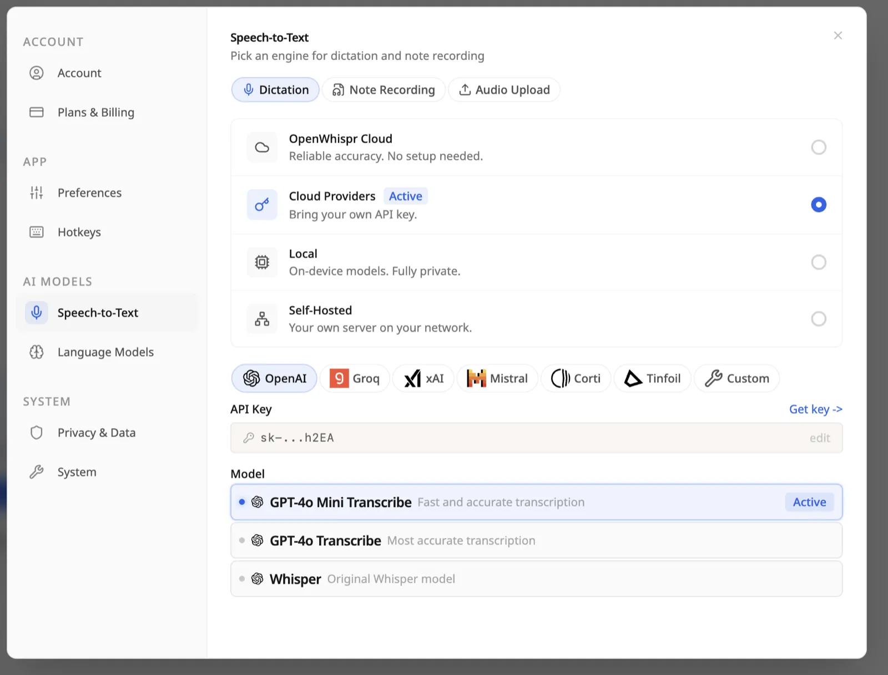Choose the Custom provider
Image resolution: width=888 pixels, height=675 pixels.
[x=736, y=379]
